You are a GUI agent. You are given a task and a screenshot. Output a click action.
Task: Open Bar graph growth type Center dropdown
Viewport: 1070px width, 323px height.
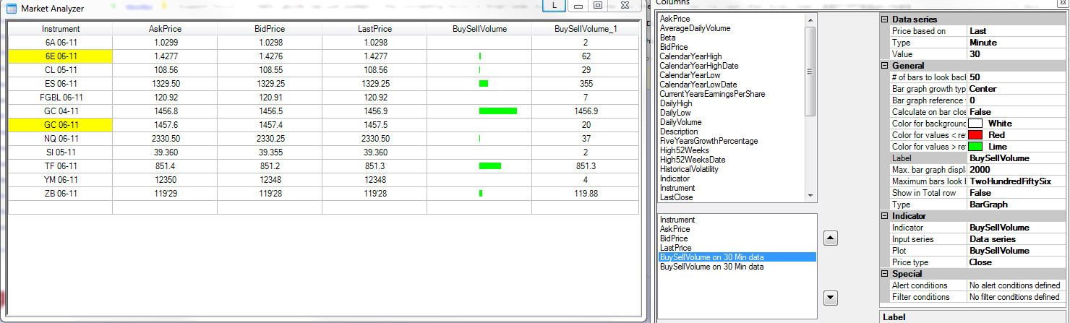click(x=1018, y=89)
